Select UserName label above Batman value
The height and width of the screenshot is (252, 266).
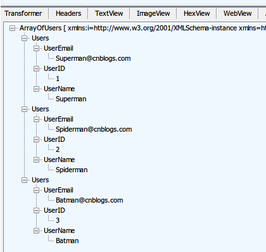coord(59,230)
